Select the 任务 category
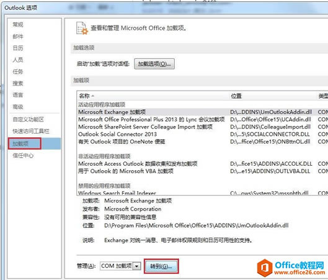Image resolution: width=328 pixels, height=280 pixels. tap(18, 71)
